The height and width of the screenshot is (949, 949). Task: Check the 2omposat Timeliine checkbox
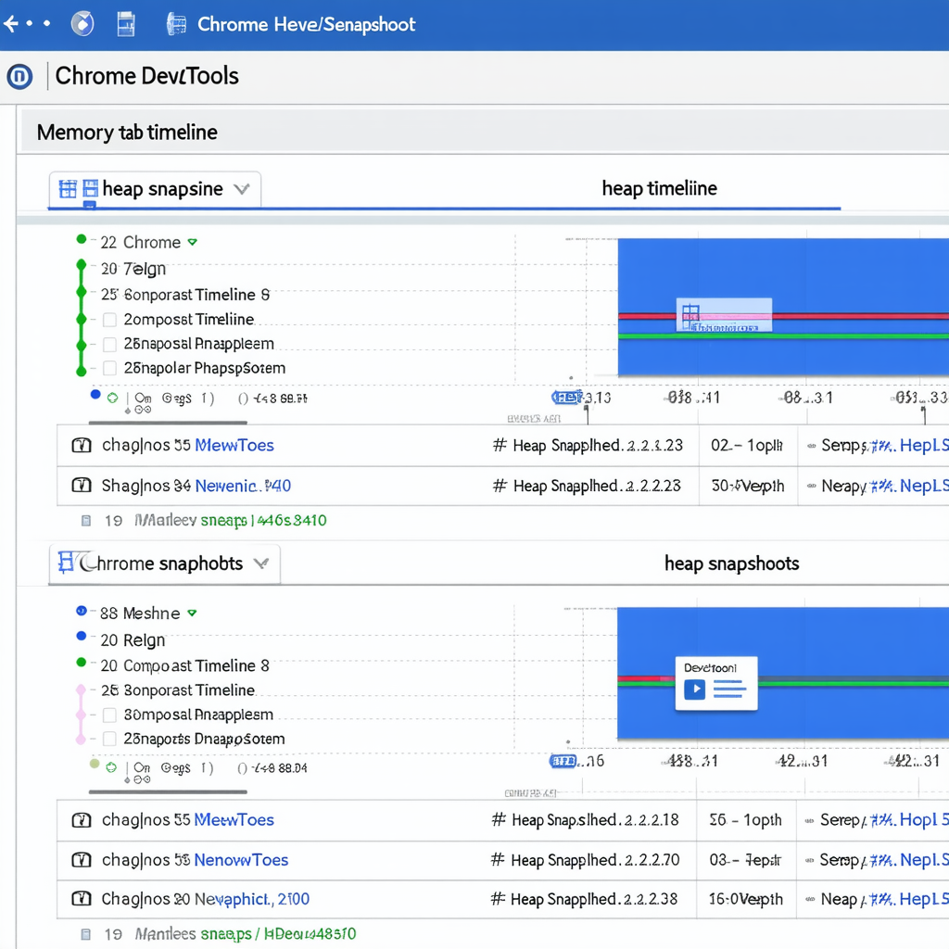click(109, 320)
